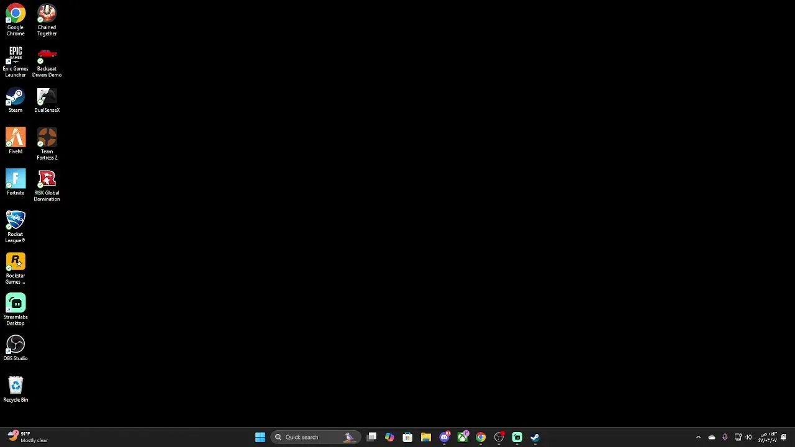795x447 pixels.
Task: Click the microphone tray icon
Action: [725, 437]
